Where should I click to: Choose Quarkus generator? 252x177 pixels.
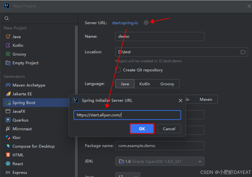20,120
